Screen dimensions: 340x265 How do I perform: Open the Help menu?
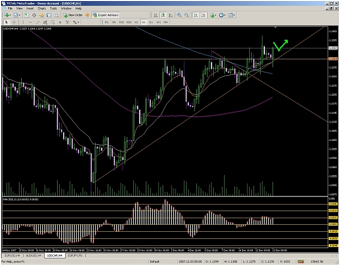(x=78, y=9)
